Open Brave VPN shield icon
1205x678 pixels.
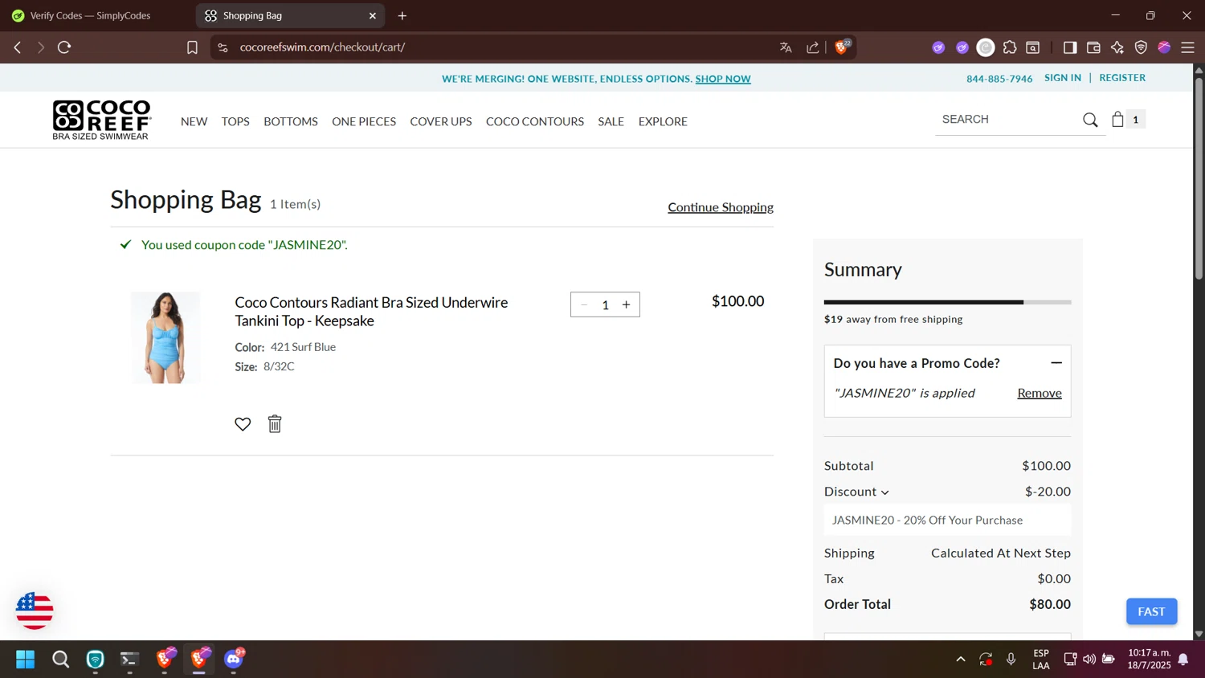1141,47
